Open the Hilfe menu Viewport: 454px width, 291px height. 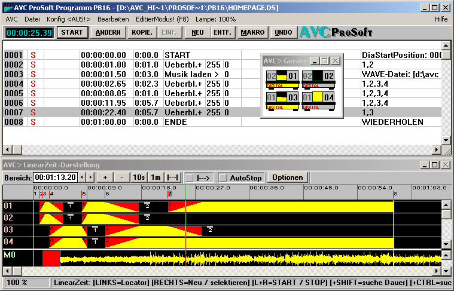coord(441,19)
